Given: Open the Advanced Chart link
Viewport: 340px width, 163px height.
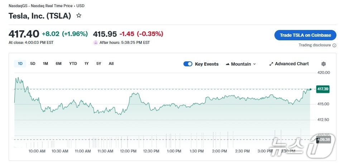Looking at the screenshot, I should tap(292, 64).
